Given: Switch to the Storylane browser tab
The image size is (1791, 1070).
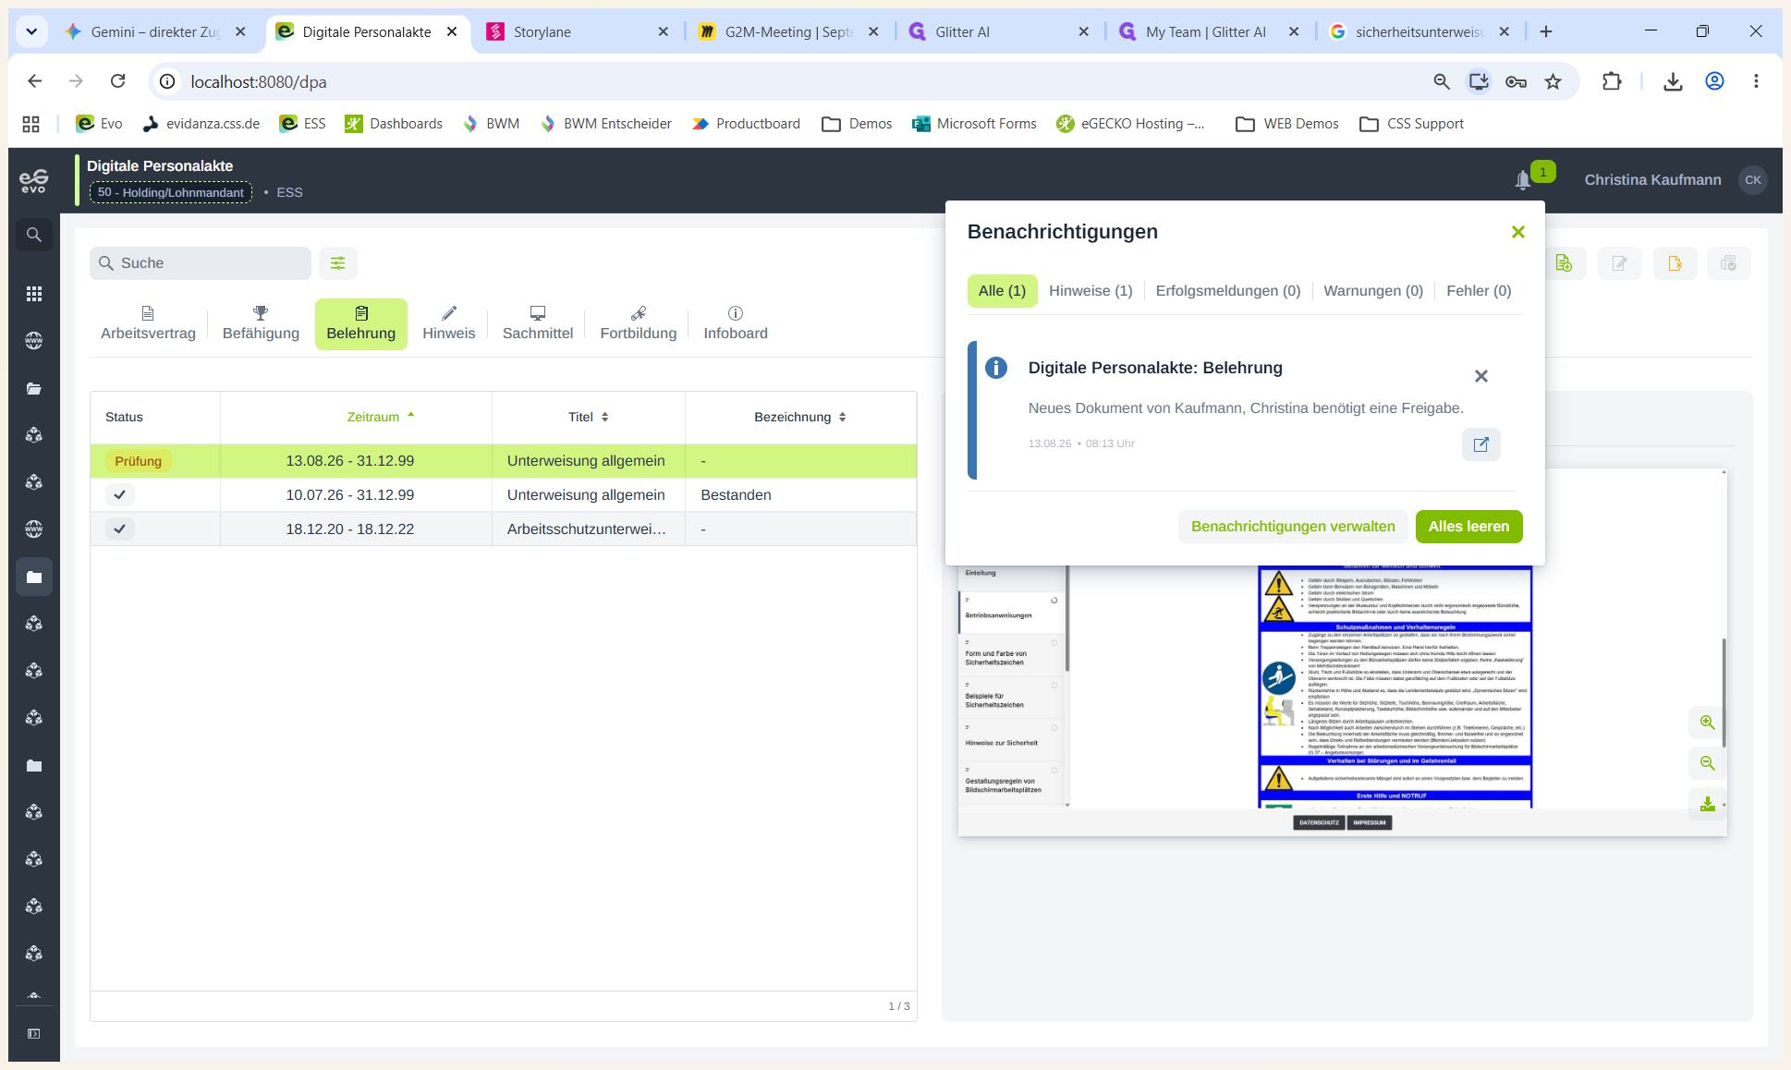Looking at the screenshot, I should click(578, 31).
